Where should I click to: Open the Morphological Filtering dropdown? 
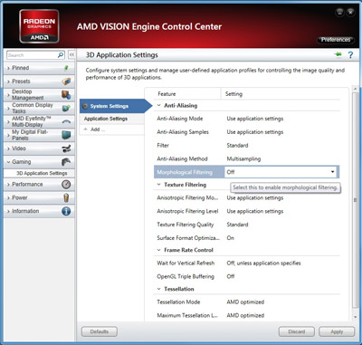click(x=332, y=172)
